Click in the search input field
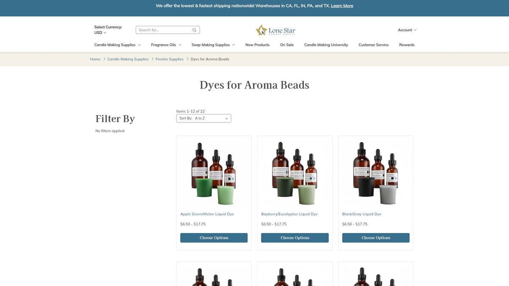This screenshot has width=509, height=286. [x=163, y=30]
